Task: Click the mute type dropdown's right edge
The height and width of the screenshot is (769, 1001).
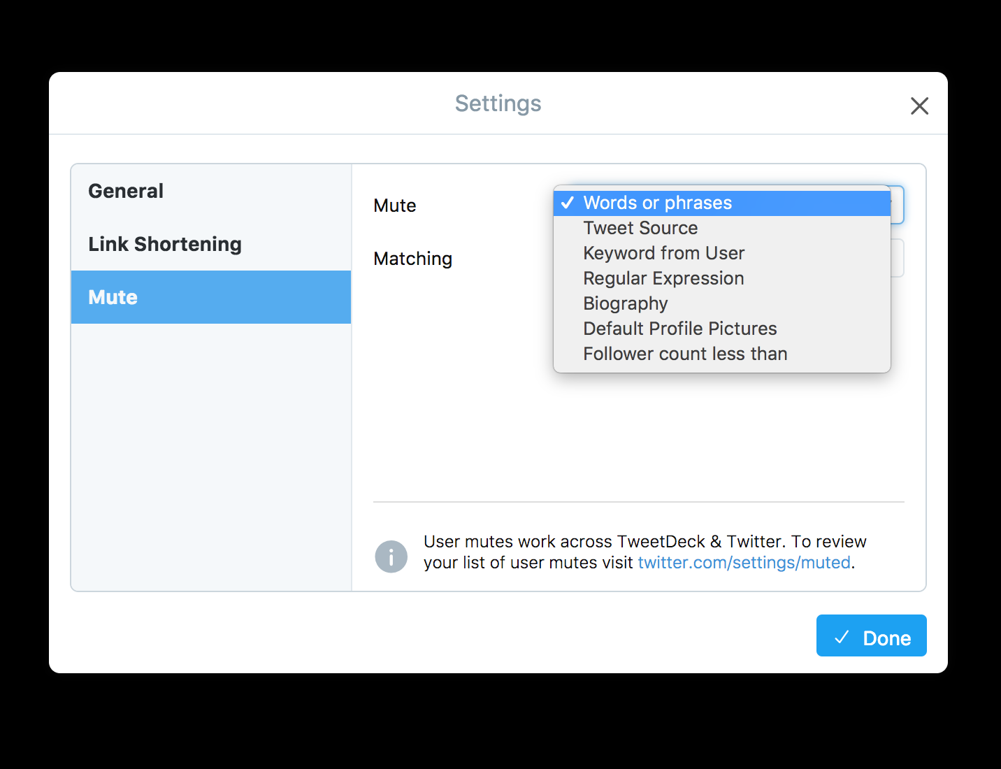Action: click(x=898, y=204)
